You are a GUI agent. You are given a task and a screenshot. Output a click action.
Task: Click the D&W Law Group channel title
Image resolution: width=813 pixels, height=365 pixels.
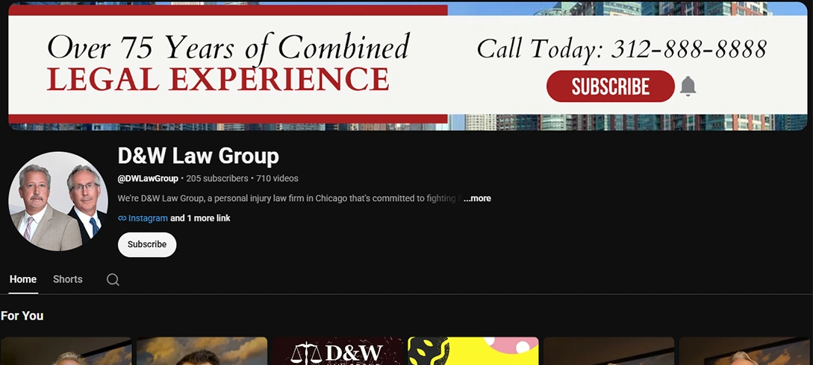198,156
